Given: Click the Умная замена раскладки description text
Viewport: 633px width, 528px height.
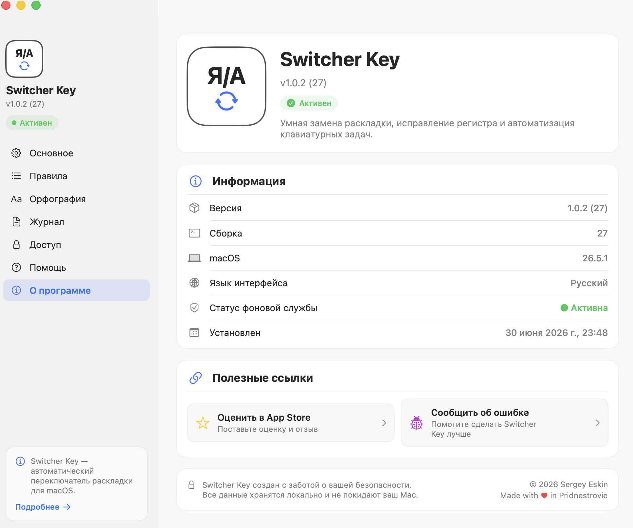Looking at the screenshot, I should coord(427,129).
